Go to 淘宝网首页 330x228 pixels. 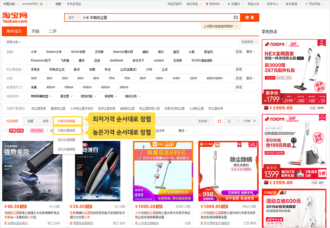174,4
